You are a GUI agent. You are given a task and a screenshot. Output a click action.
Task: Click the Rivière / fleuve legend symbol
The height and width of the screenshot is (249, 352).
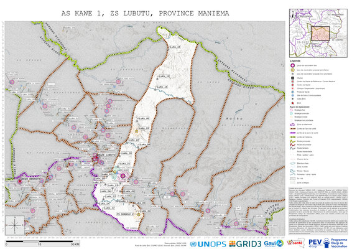point(292,171)
